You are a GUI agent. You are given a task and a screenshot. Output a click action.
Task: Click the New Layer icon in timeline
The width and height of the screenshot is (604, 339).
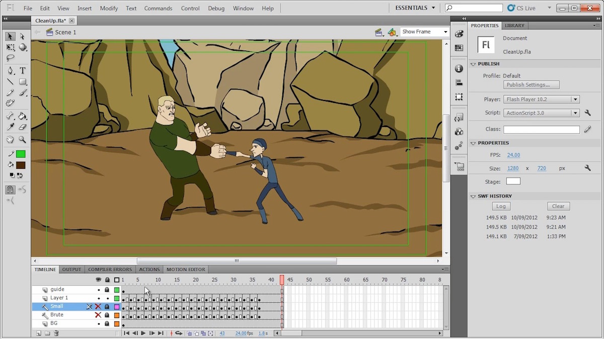click(x=39, y=333)
